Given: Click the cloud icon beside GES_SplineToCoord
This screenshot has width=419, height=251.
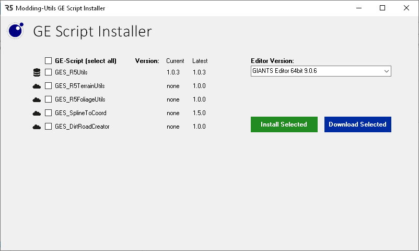Looking at the screenshot, I should coord(37,113).
